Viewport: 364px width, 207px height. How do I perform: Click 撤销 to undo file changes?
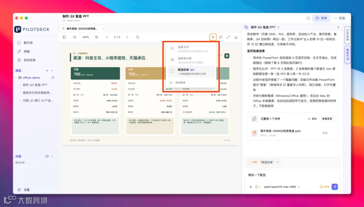312,119
